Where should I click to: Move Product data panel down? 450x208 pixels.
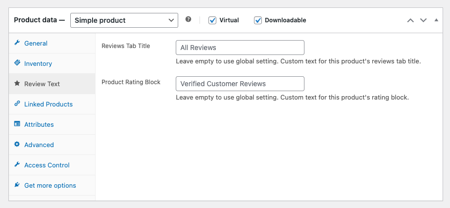(x=423, y=20)
